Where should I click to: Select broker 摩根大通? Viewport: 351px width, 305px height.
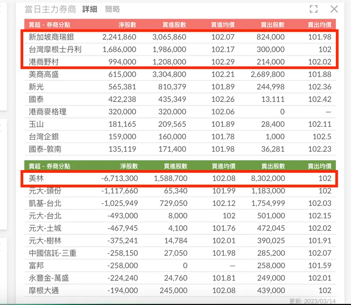pos(44,290)
